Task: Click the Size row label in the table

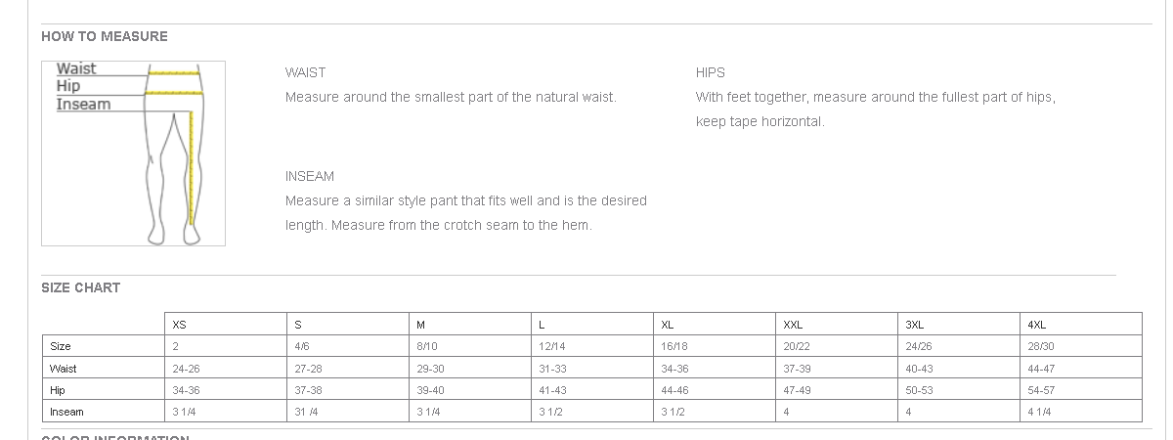Action: pos(61,346)
